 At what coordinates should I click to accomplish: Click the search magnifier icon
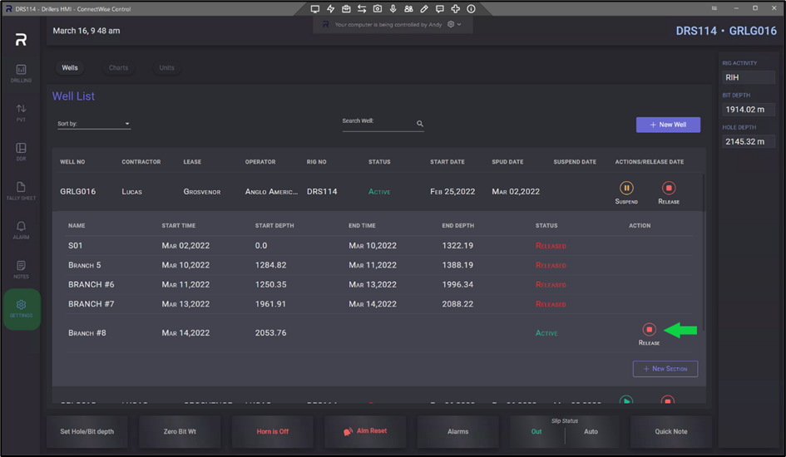coord(420,124)
